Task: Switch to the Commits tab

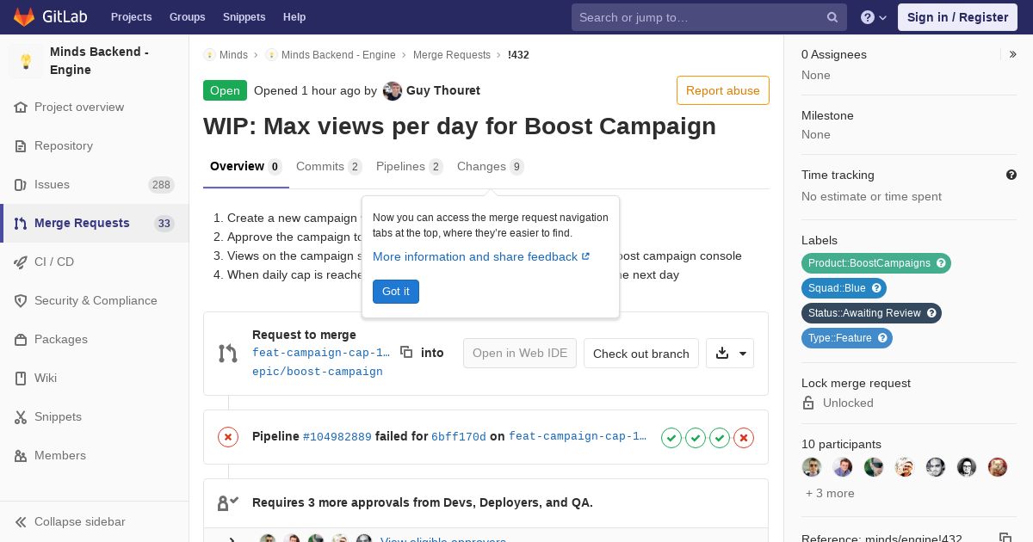Action: 329,167
